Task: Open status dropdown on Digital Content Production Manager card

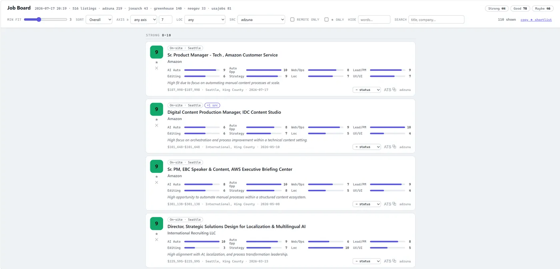Action: point(367,147)
